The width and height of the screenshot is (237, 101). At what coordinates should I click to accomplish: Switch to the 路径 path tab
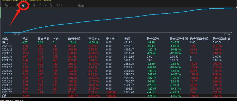[x=81, y=5]
